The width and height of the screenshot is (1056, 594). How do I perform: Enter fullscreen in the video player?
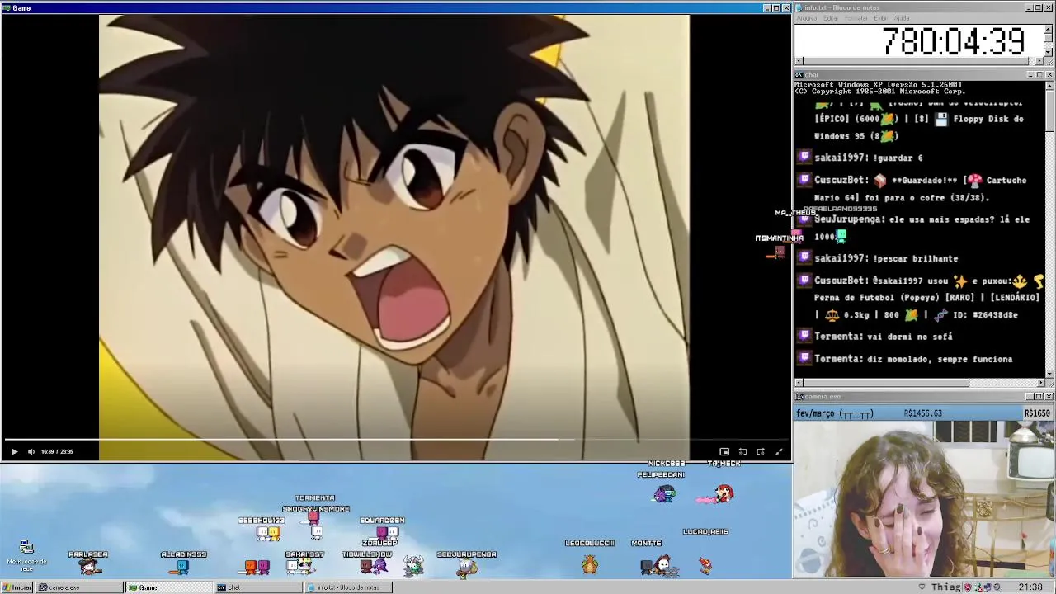779,451
